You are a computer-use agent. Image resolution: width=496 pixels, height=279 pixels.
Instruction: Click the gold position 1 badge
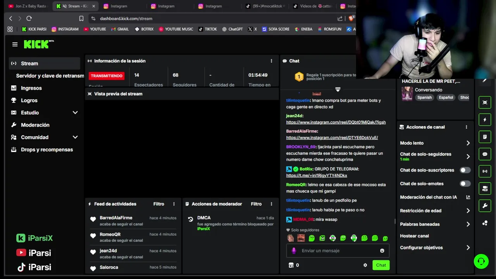click(299, 77)
